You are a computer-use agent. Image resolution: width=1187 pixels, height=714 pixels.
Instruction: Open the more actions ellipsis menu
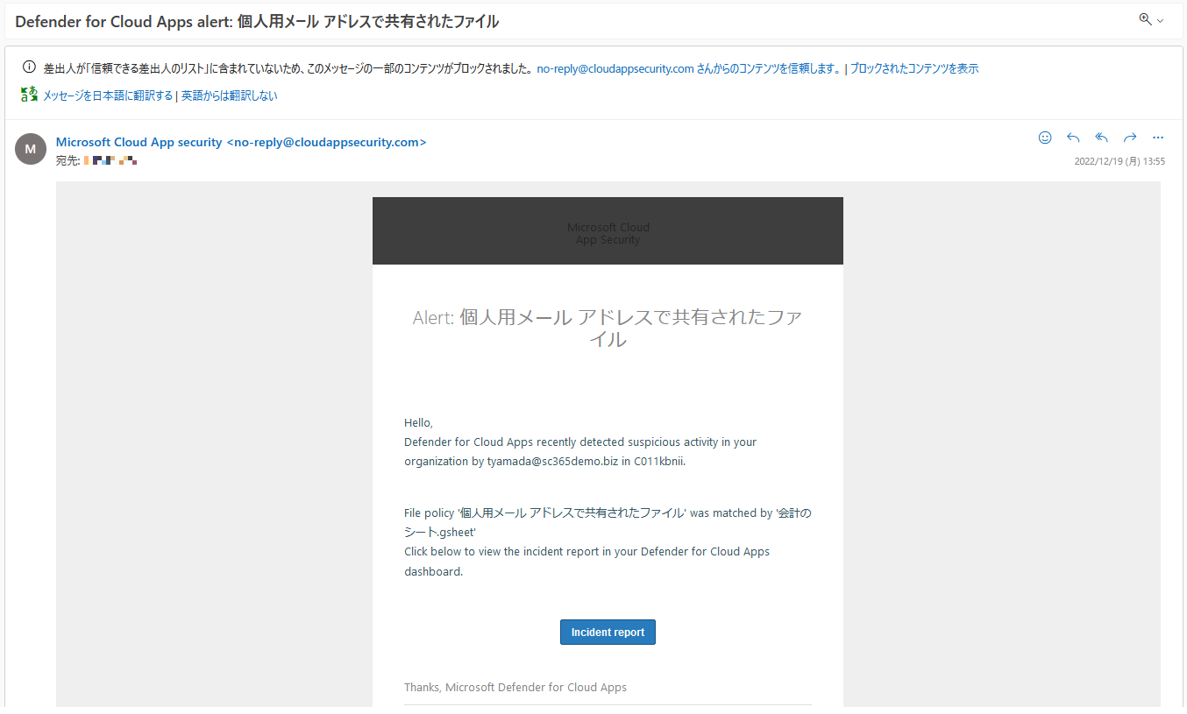pyautogui.click(x=1158, y=138)
